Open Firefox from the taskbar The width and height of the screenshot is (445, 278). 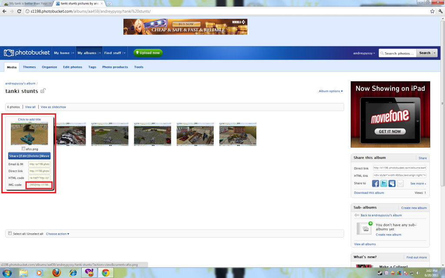[56, 273]
